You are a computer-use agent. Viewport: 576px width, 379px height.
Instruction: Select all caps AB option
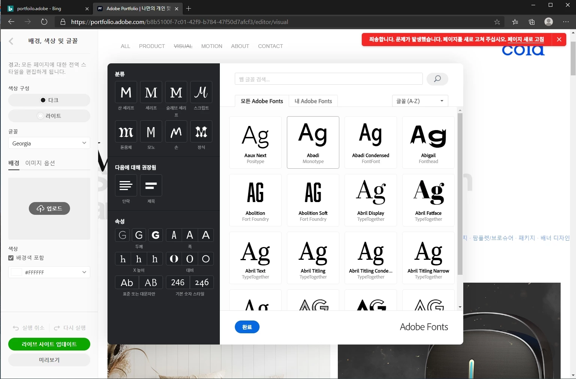[x=151, y=282]
